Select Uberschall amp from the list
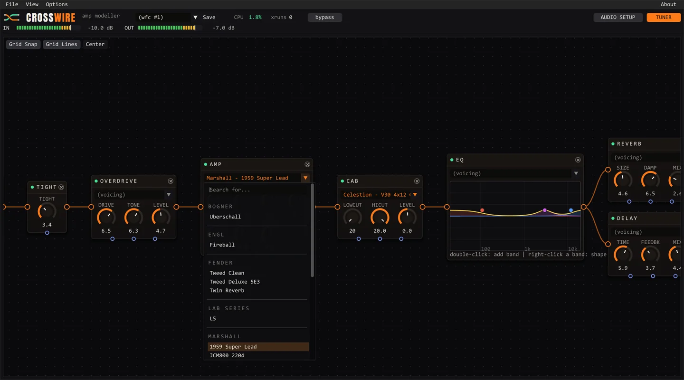This screenshot has height=380, width=684. click(x=258, y=217)
